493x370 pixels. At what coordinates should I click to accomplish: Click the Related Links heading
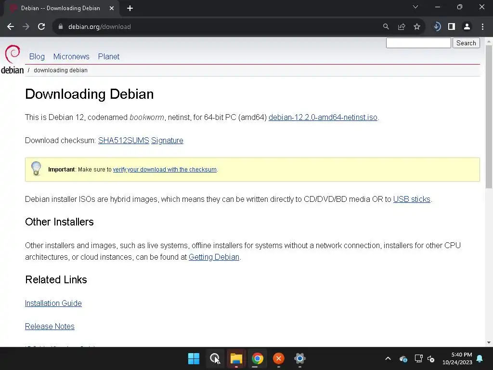[56, 280]
